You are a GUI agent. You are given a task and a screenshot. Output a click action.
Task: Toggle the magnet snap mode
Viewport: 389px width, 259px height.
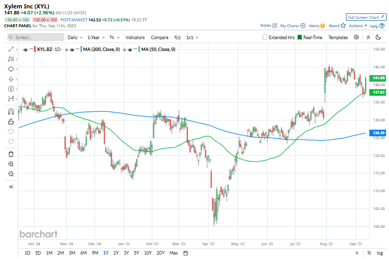tap(11, 111)
